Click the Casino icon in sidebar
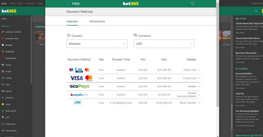Image resolution: width=263 pixels, height=137 pixels. (x=3, y=65)
